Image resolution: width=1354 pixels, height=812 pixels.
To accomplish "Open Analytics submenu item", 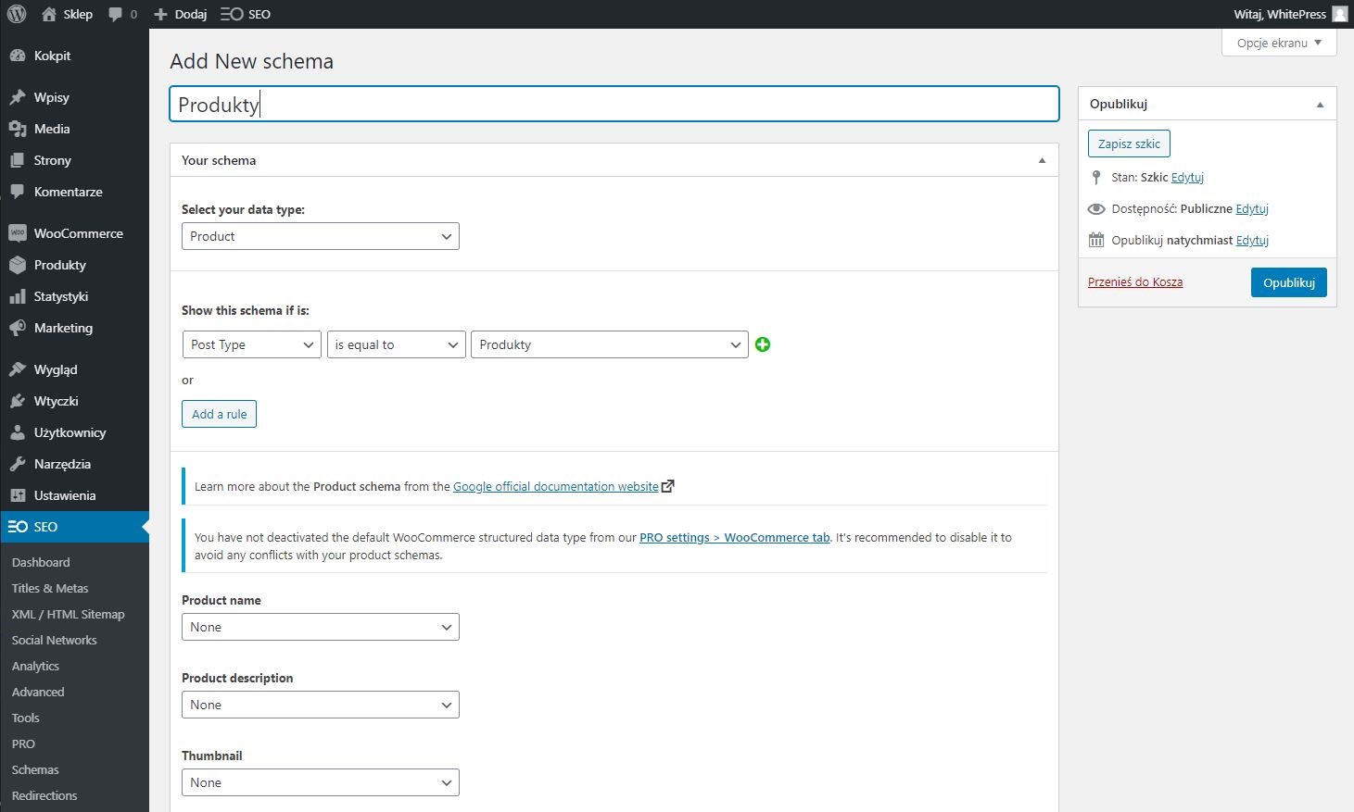I will pyautogui.click(x=35, y=666).
